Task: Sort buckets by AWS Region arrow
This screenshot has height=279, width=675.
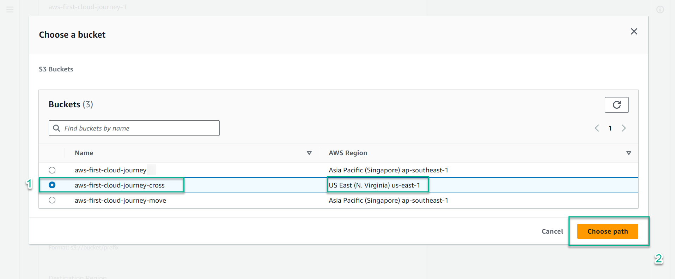Action: (x=628, y=153)
